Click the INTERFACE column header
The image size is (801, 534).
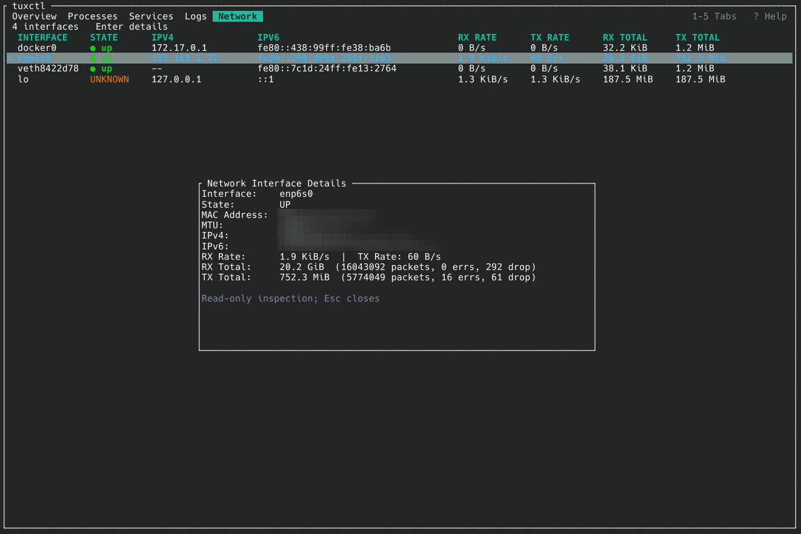(x=42, y=38)
